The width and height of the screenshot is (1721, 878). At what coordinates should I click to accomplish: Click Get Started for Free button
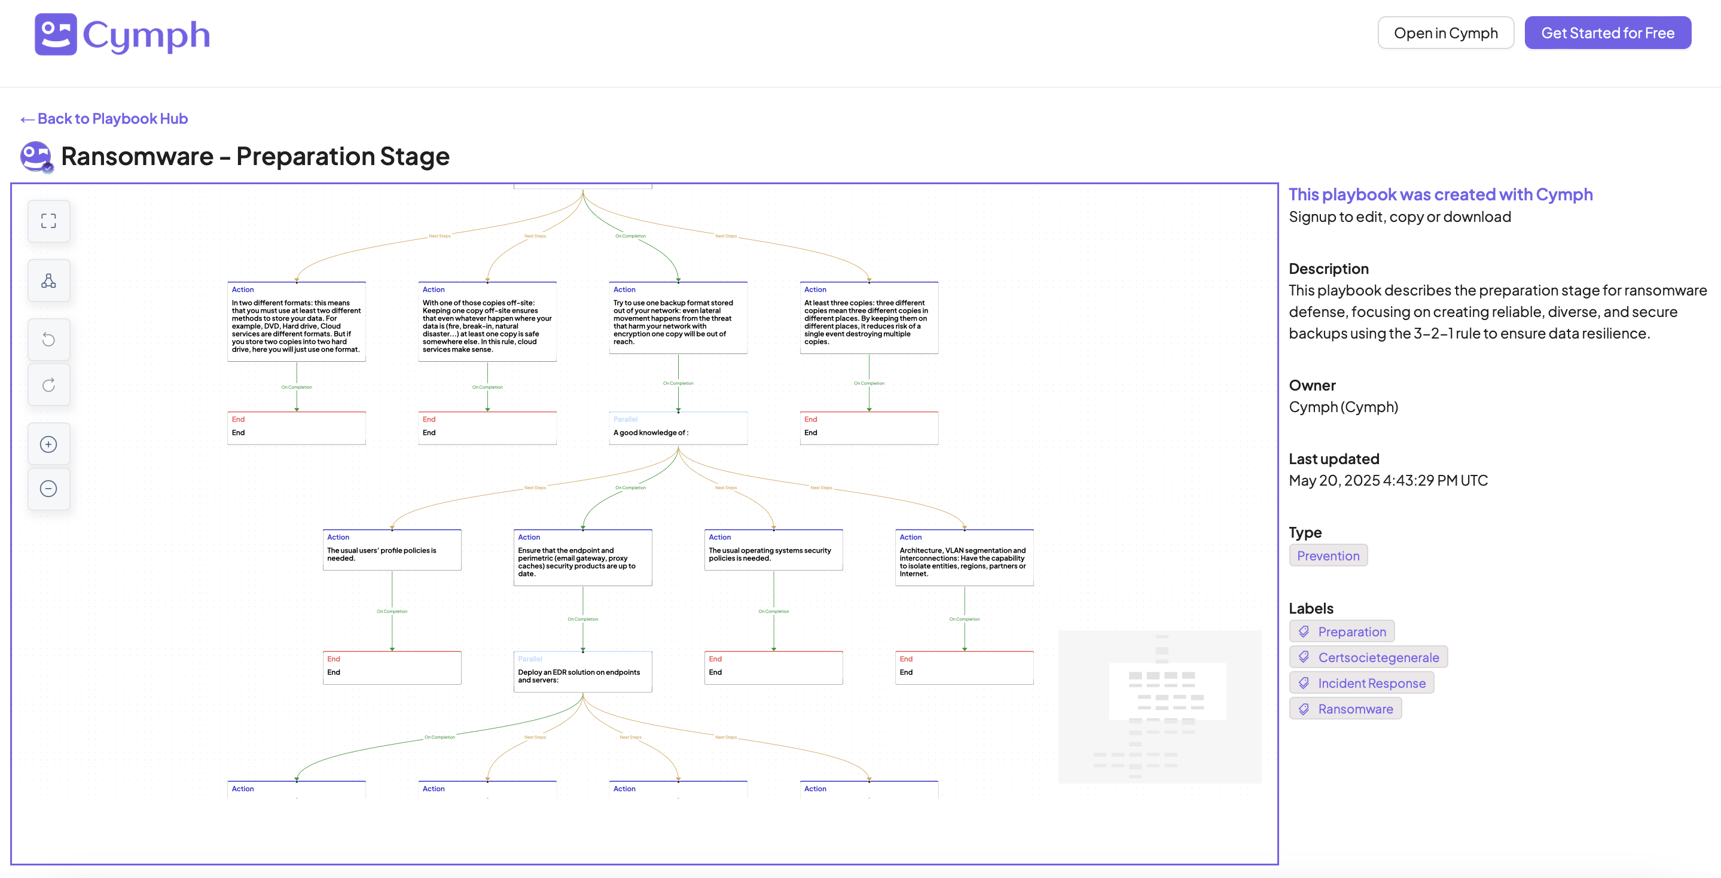1607,33
